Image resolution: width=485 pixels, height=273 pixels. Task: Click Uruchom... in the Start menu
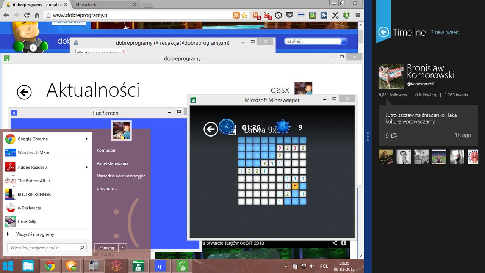(107, 188)
